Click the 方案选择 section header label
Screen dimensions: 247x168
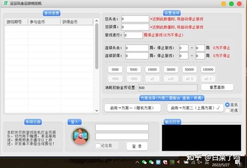point(172,98)
